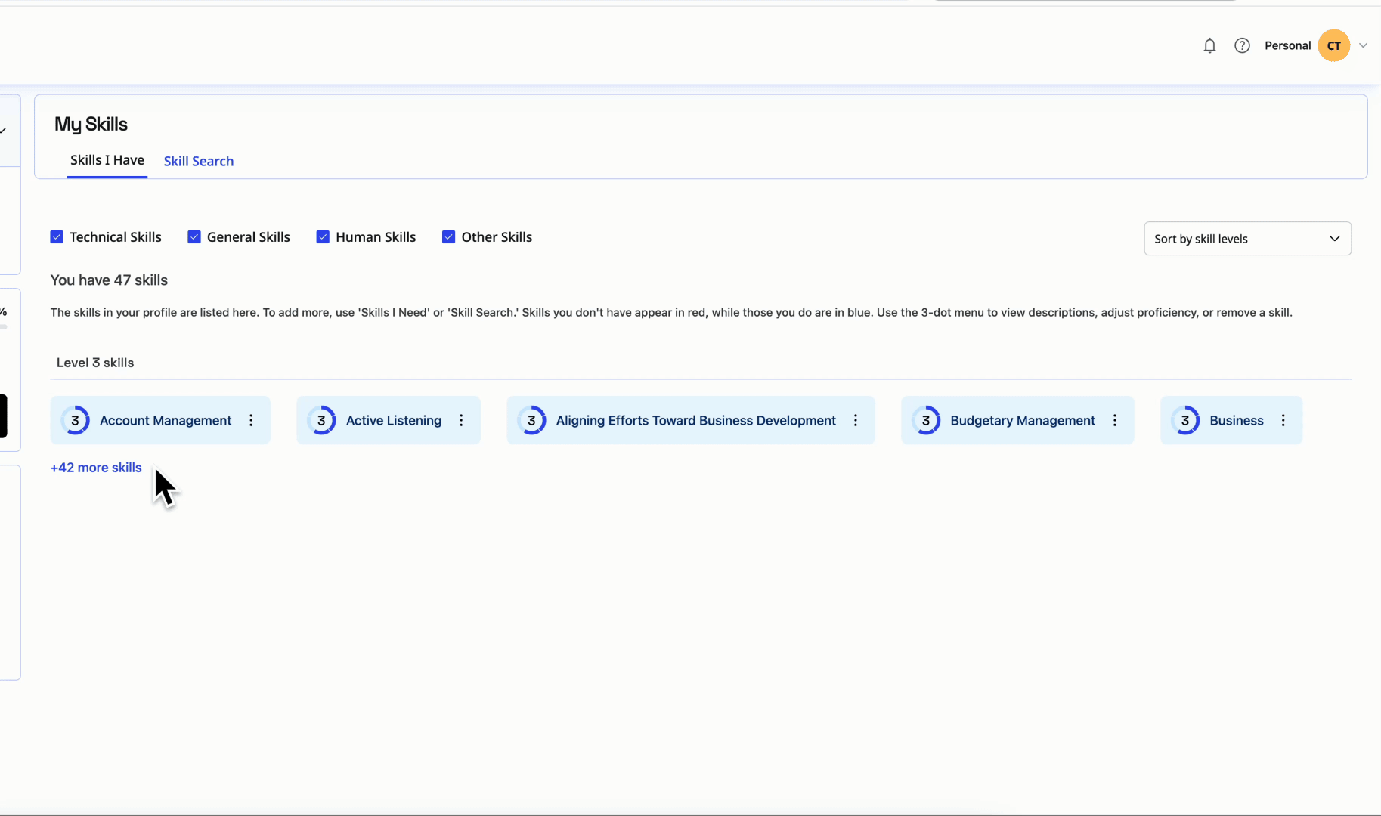Toggle the General Skills checkbox
Viewport: 1381px width, 816px height.
point(194,237)
